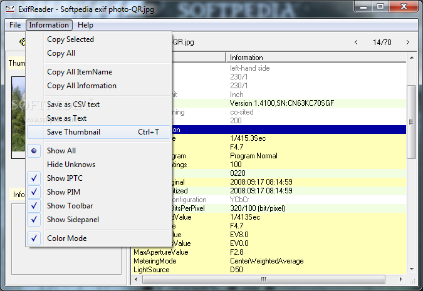Viewport: 423px width, 291px height.
Task: Choose Save as CSV text
Action: (x=99, y=105)
